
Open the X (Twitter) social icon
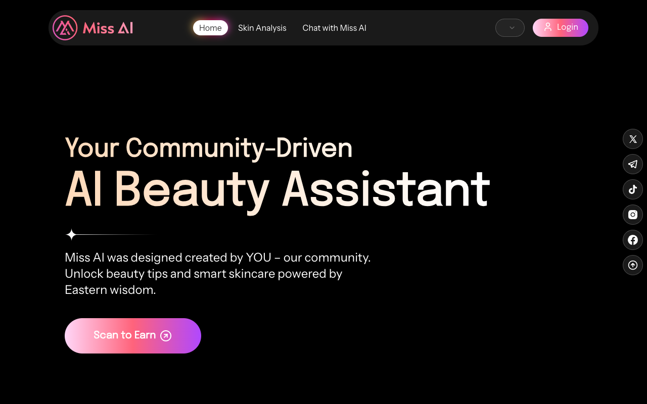pyautogui.click(x=633, y=139)
